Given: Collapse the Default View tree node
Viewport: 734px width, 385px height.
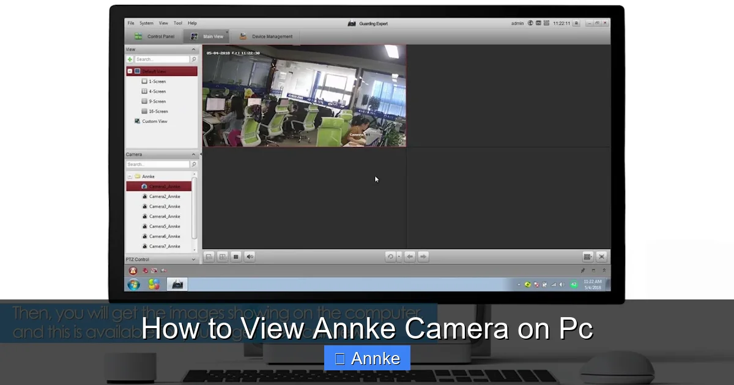Looking at the screenshot, I should coord(130,71).
